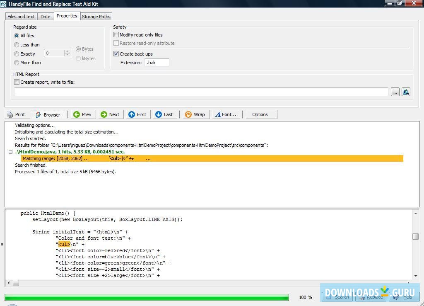Image resolution: width=424 pixels, height=306 pixels.
Task: Choose the kBytes unit radio button
Action: pos(78,58)
